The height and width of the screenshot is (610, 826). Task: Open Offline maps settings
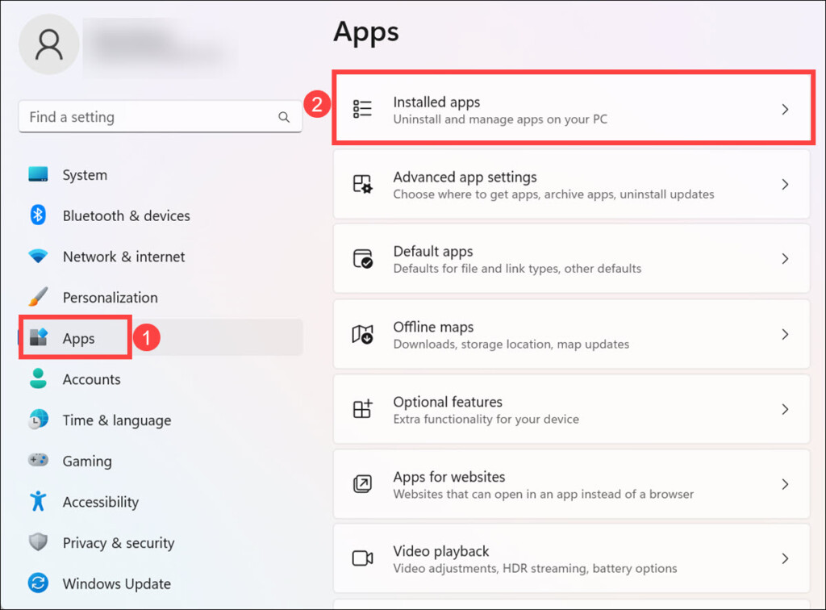(570, 335)
